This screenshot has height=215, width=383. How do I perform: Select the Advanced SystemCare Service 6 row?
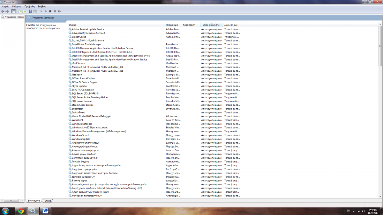(154, 33)
